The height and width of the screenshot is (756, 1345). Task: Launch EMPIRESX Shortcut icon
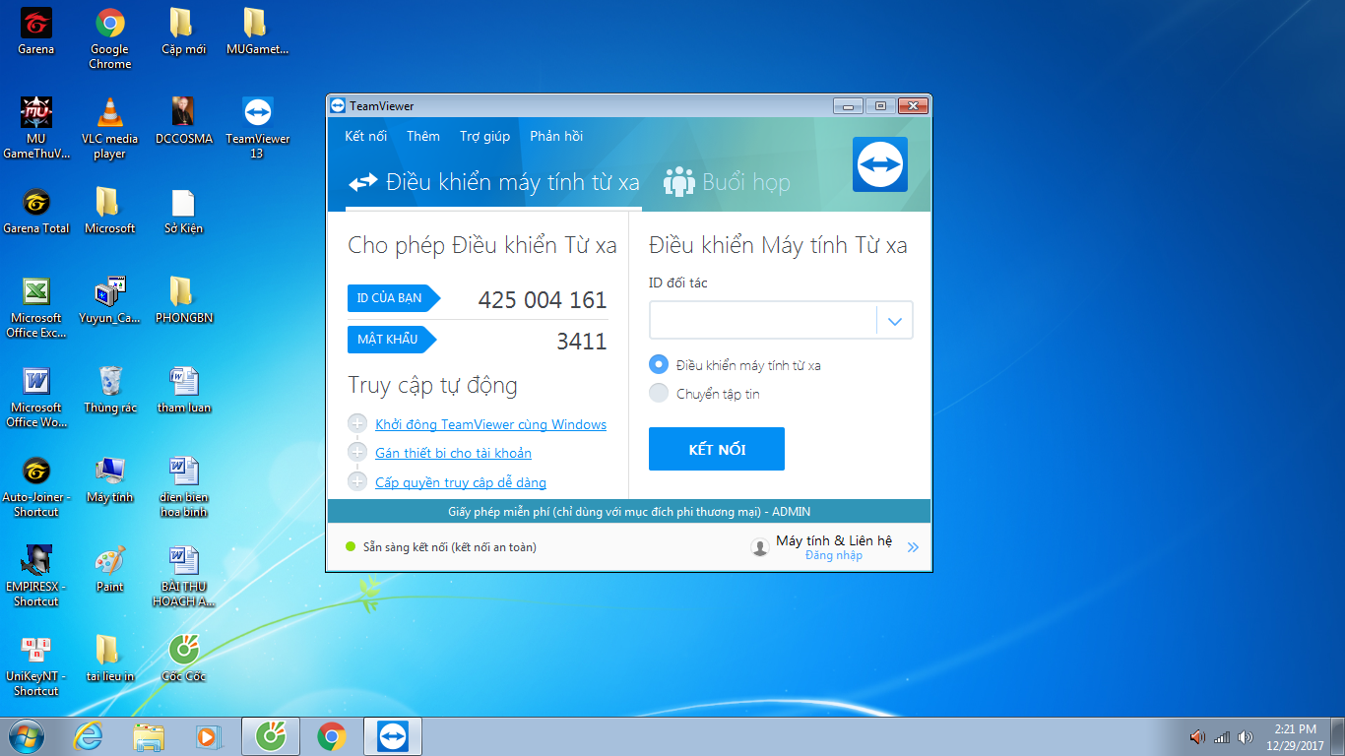pos(36,576)
